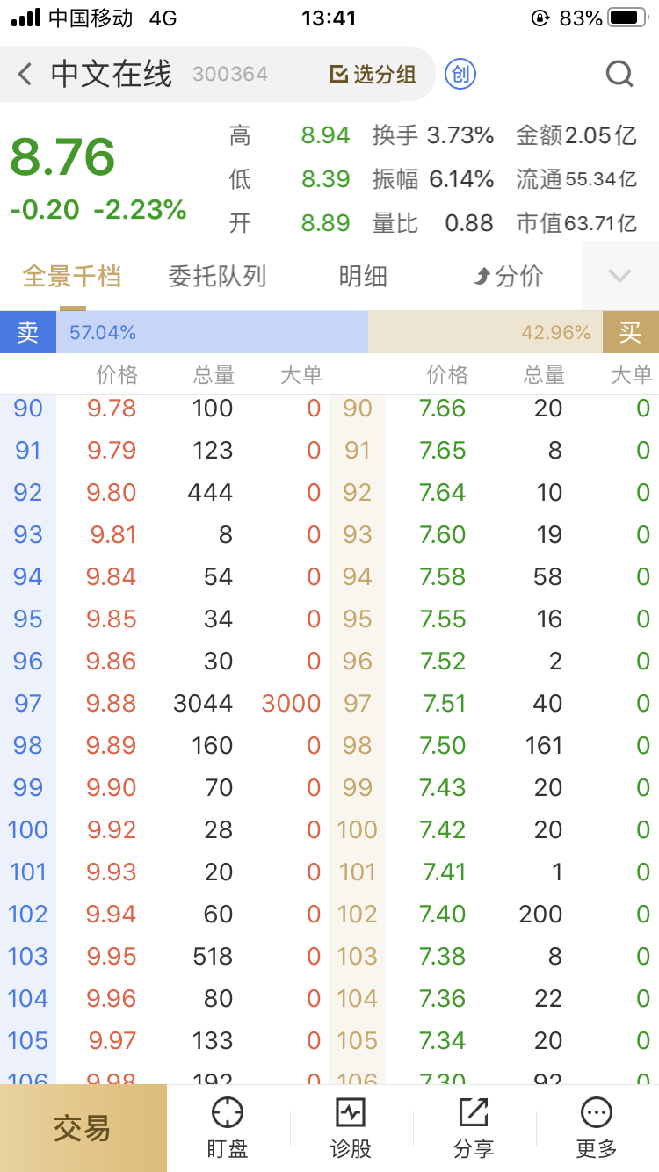Tap the 分享 share icon
Screen dimensions: 659x1172
474,1114
